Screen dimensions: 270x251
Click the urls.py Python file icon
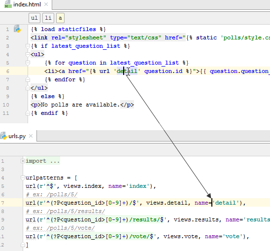click(x=3, y=136)
